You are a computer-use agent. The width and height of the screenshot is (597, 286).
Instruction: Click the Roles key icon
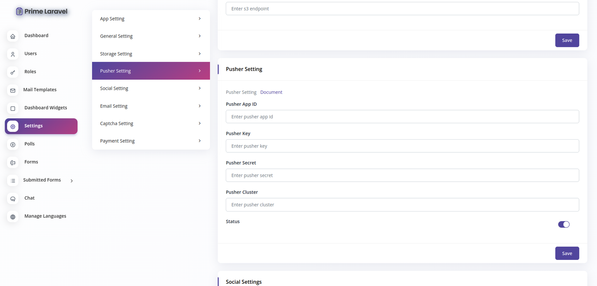[13, 72]
